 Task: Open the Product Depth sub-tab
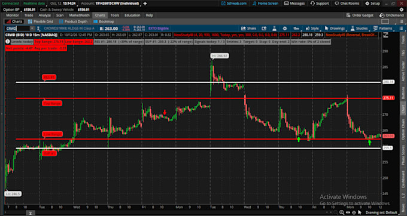[x=73, y=21]
